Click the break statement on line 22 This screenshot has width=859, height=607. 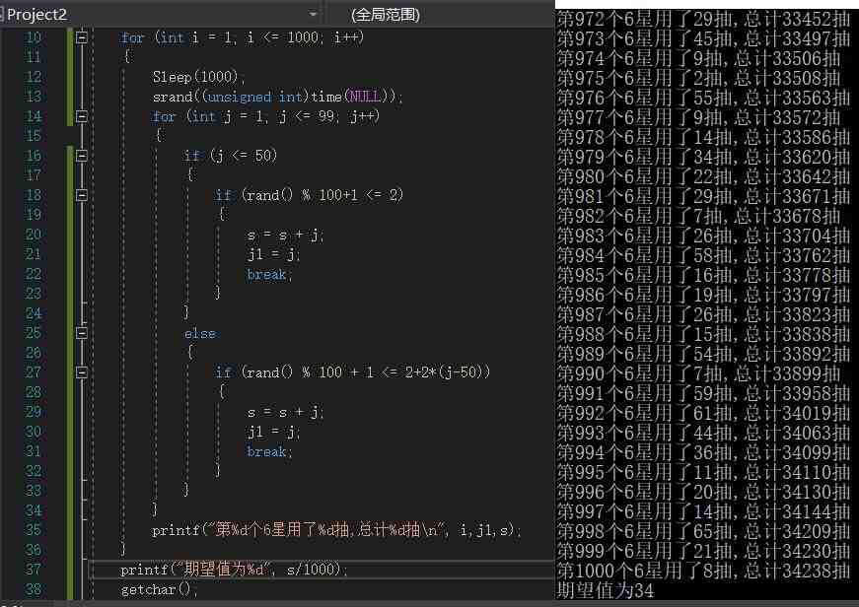(266, 274)
